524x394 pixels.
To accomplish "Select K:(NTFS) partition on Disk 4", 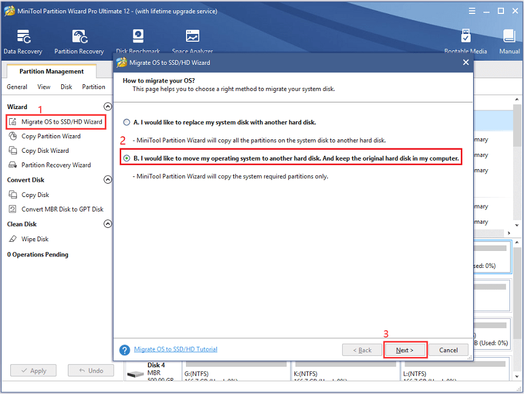I will pos(346,370).
